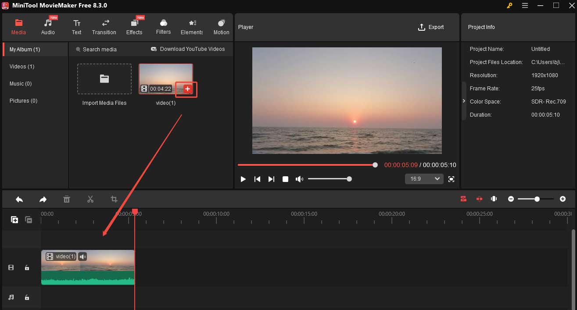Click the upgrade key icon in title bar

click(x=509, y=5)
